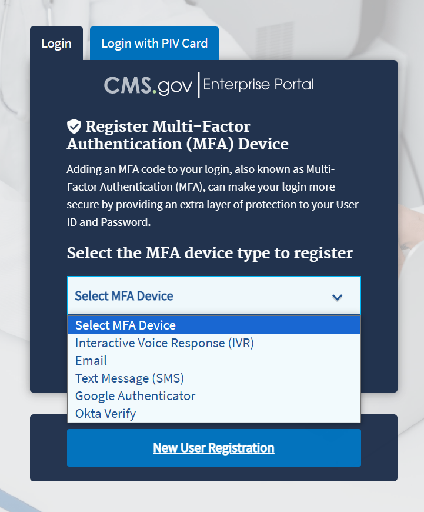Switch to the Login tab
This screenshot has height=512, width=424.
tap(56, 44)
